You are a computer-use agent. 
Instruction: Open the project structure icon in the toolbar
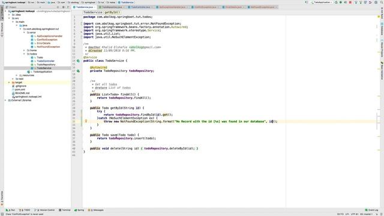[376, 2]
